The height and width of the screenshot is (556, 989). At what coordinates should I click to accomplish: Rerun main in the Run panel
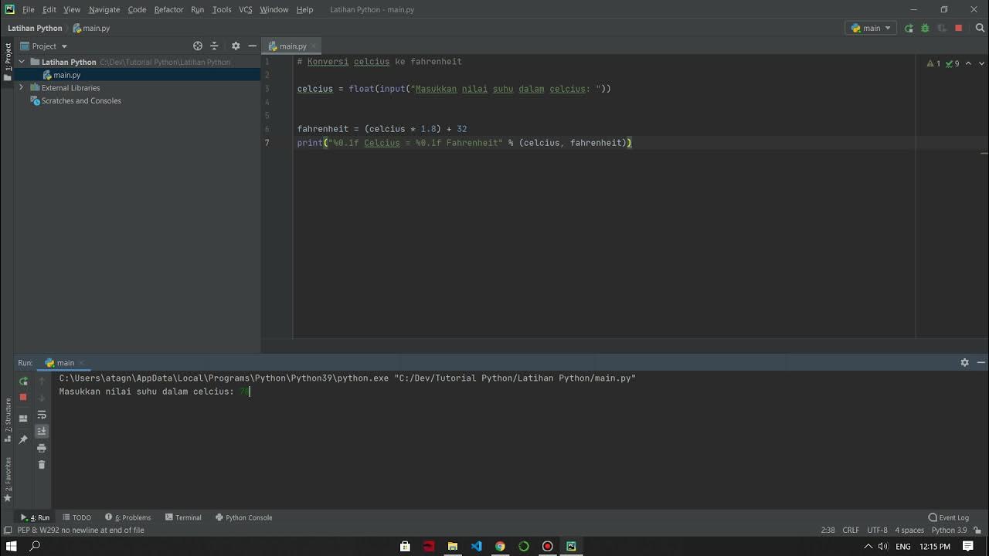(23, 381)
